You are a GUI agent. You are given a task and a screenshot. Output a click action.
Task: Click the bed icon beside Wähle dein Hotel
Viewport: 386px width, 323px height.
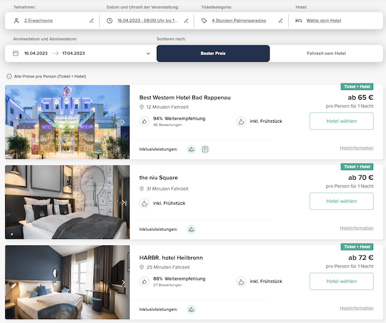[299, 21]
